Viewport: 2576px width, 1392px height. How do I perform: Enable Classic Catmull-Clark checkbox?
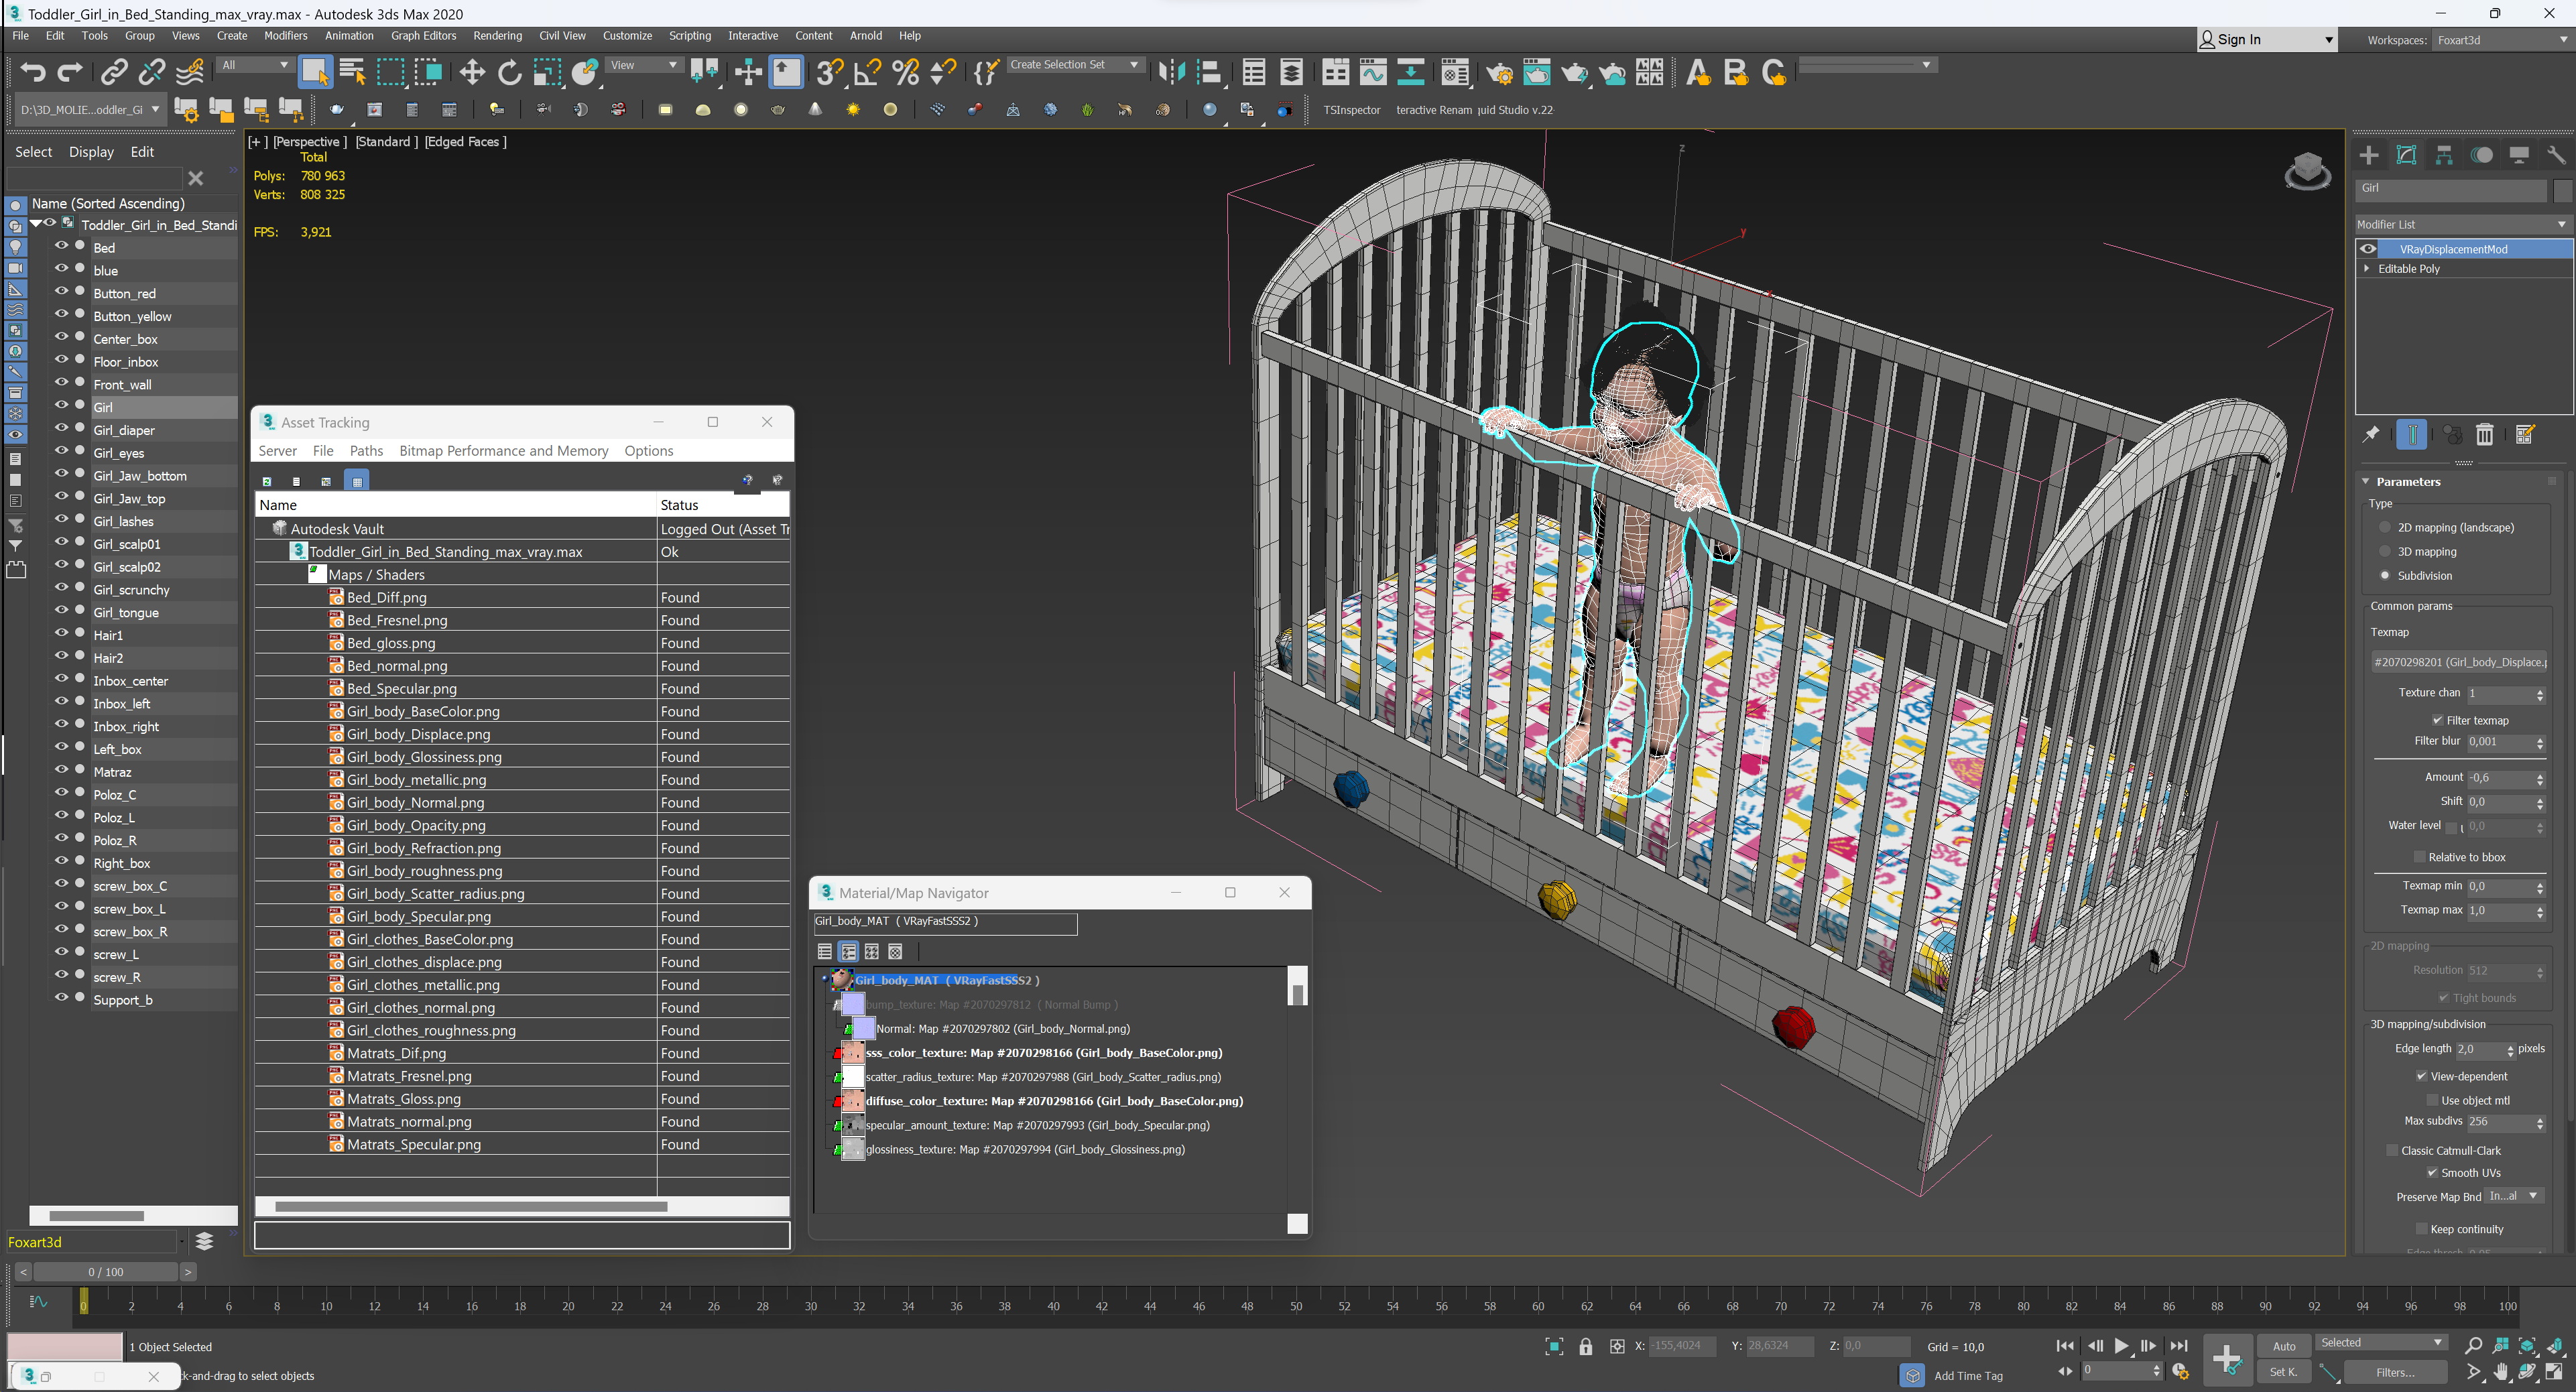click(2392, 1150)
